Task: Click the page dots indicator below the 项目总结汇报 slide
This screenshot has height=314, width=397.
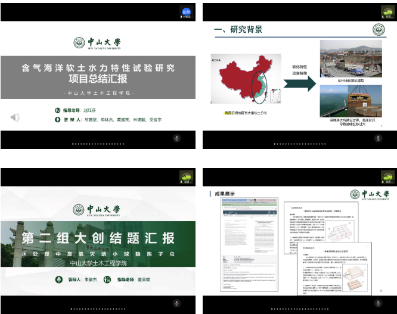Action: 97,144
